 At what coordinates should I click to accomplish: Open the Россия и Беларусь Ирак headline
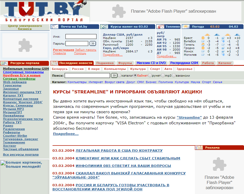(x=111, y=187)
